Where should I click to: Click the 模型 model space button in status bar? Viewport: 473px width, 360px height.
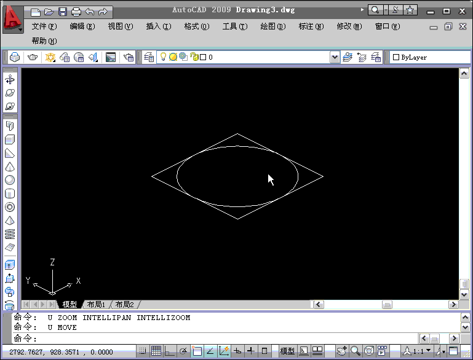click(x=287, y=351)
